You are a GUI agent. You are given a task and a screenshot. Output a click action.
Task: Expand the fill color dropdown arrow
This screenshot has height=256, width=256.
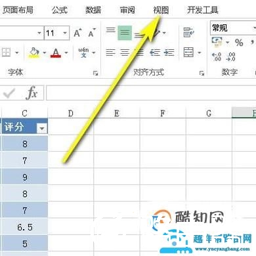coord(45,53)
